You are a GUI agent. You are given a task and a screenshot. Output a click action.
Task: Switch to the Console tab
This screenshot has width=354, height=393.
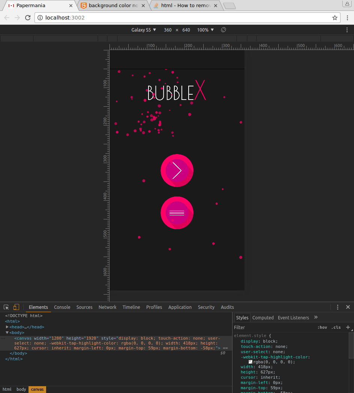(62, 307)
